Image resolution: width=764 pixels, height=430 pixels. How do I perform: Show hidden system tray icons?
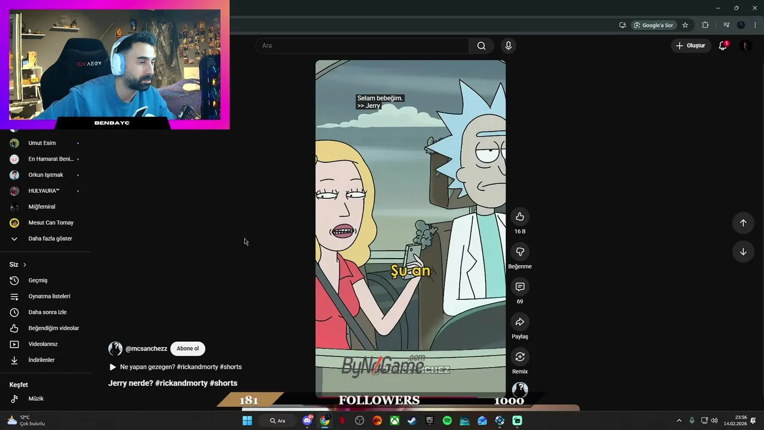click(x=679, y=421)
